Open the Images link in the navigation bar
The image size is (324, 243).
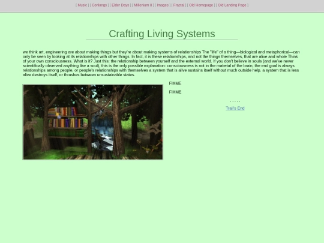[x=163, y=5]
